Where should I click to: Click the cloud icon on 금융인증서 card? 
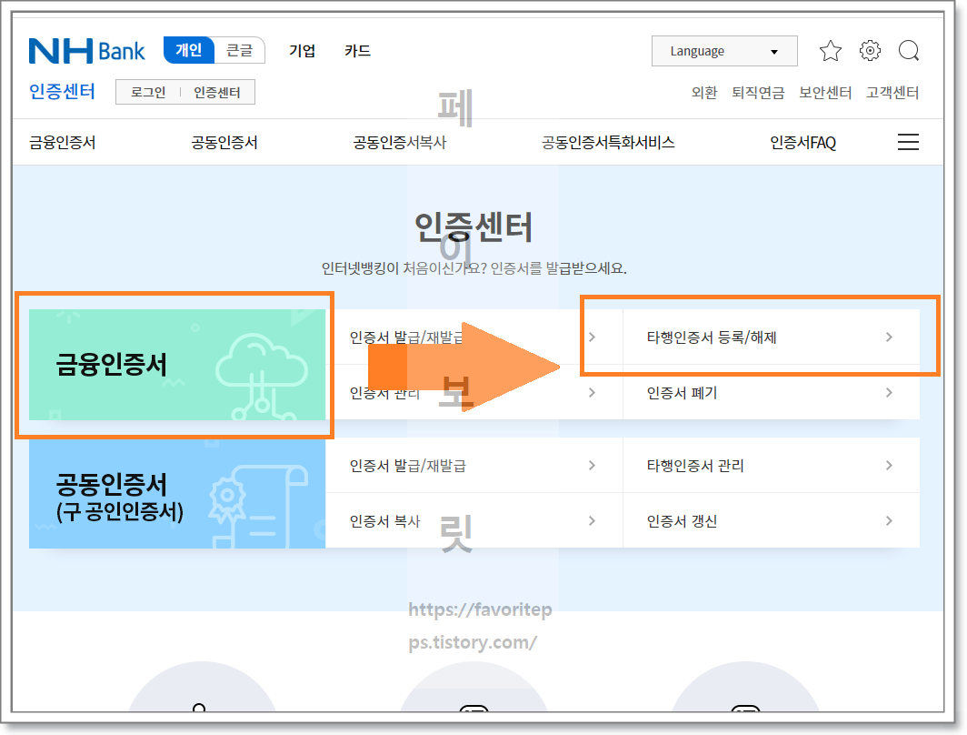(x=262, y=377)
